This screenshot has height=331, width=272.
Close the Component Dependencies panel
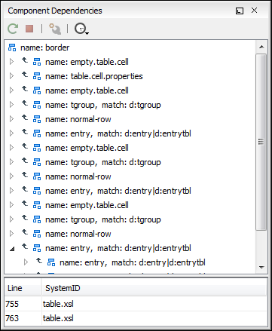coord(254,11)
